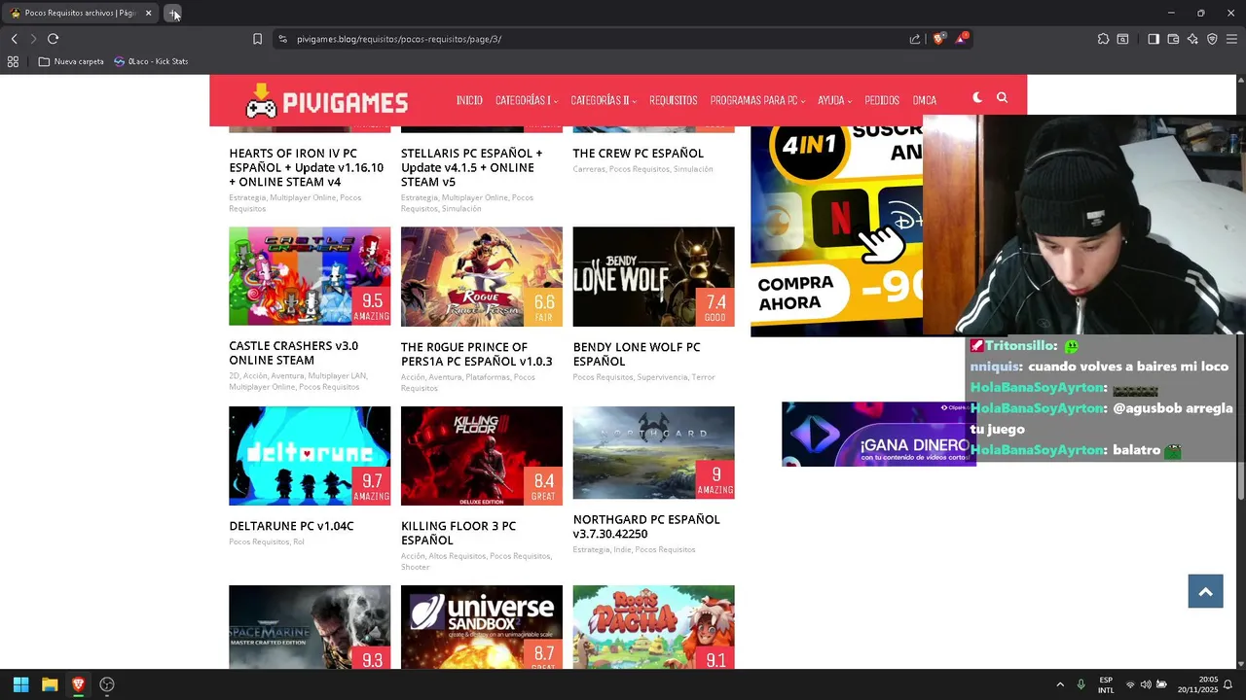Expand PROGRAMAS PARA PC dropdown
This screenshot has width=1246, height=700.
(757, 100)
